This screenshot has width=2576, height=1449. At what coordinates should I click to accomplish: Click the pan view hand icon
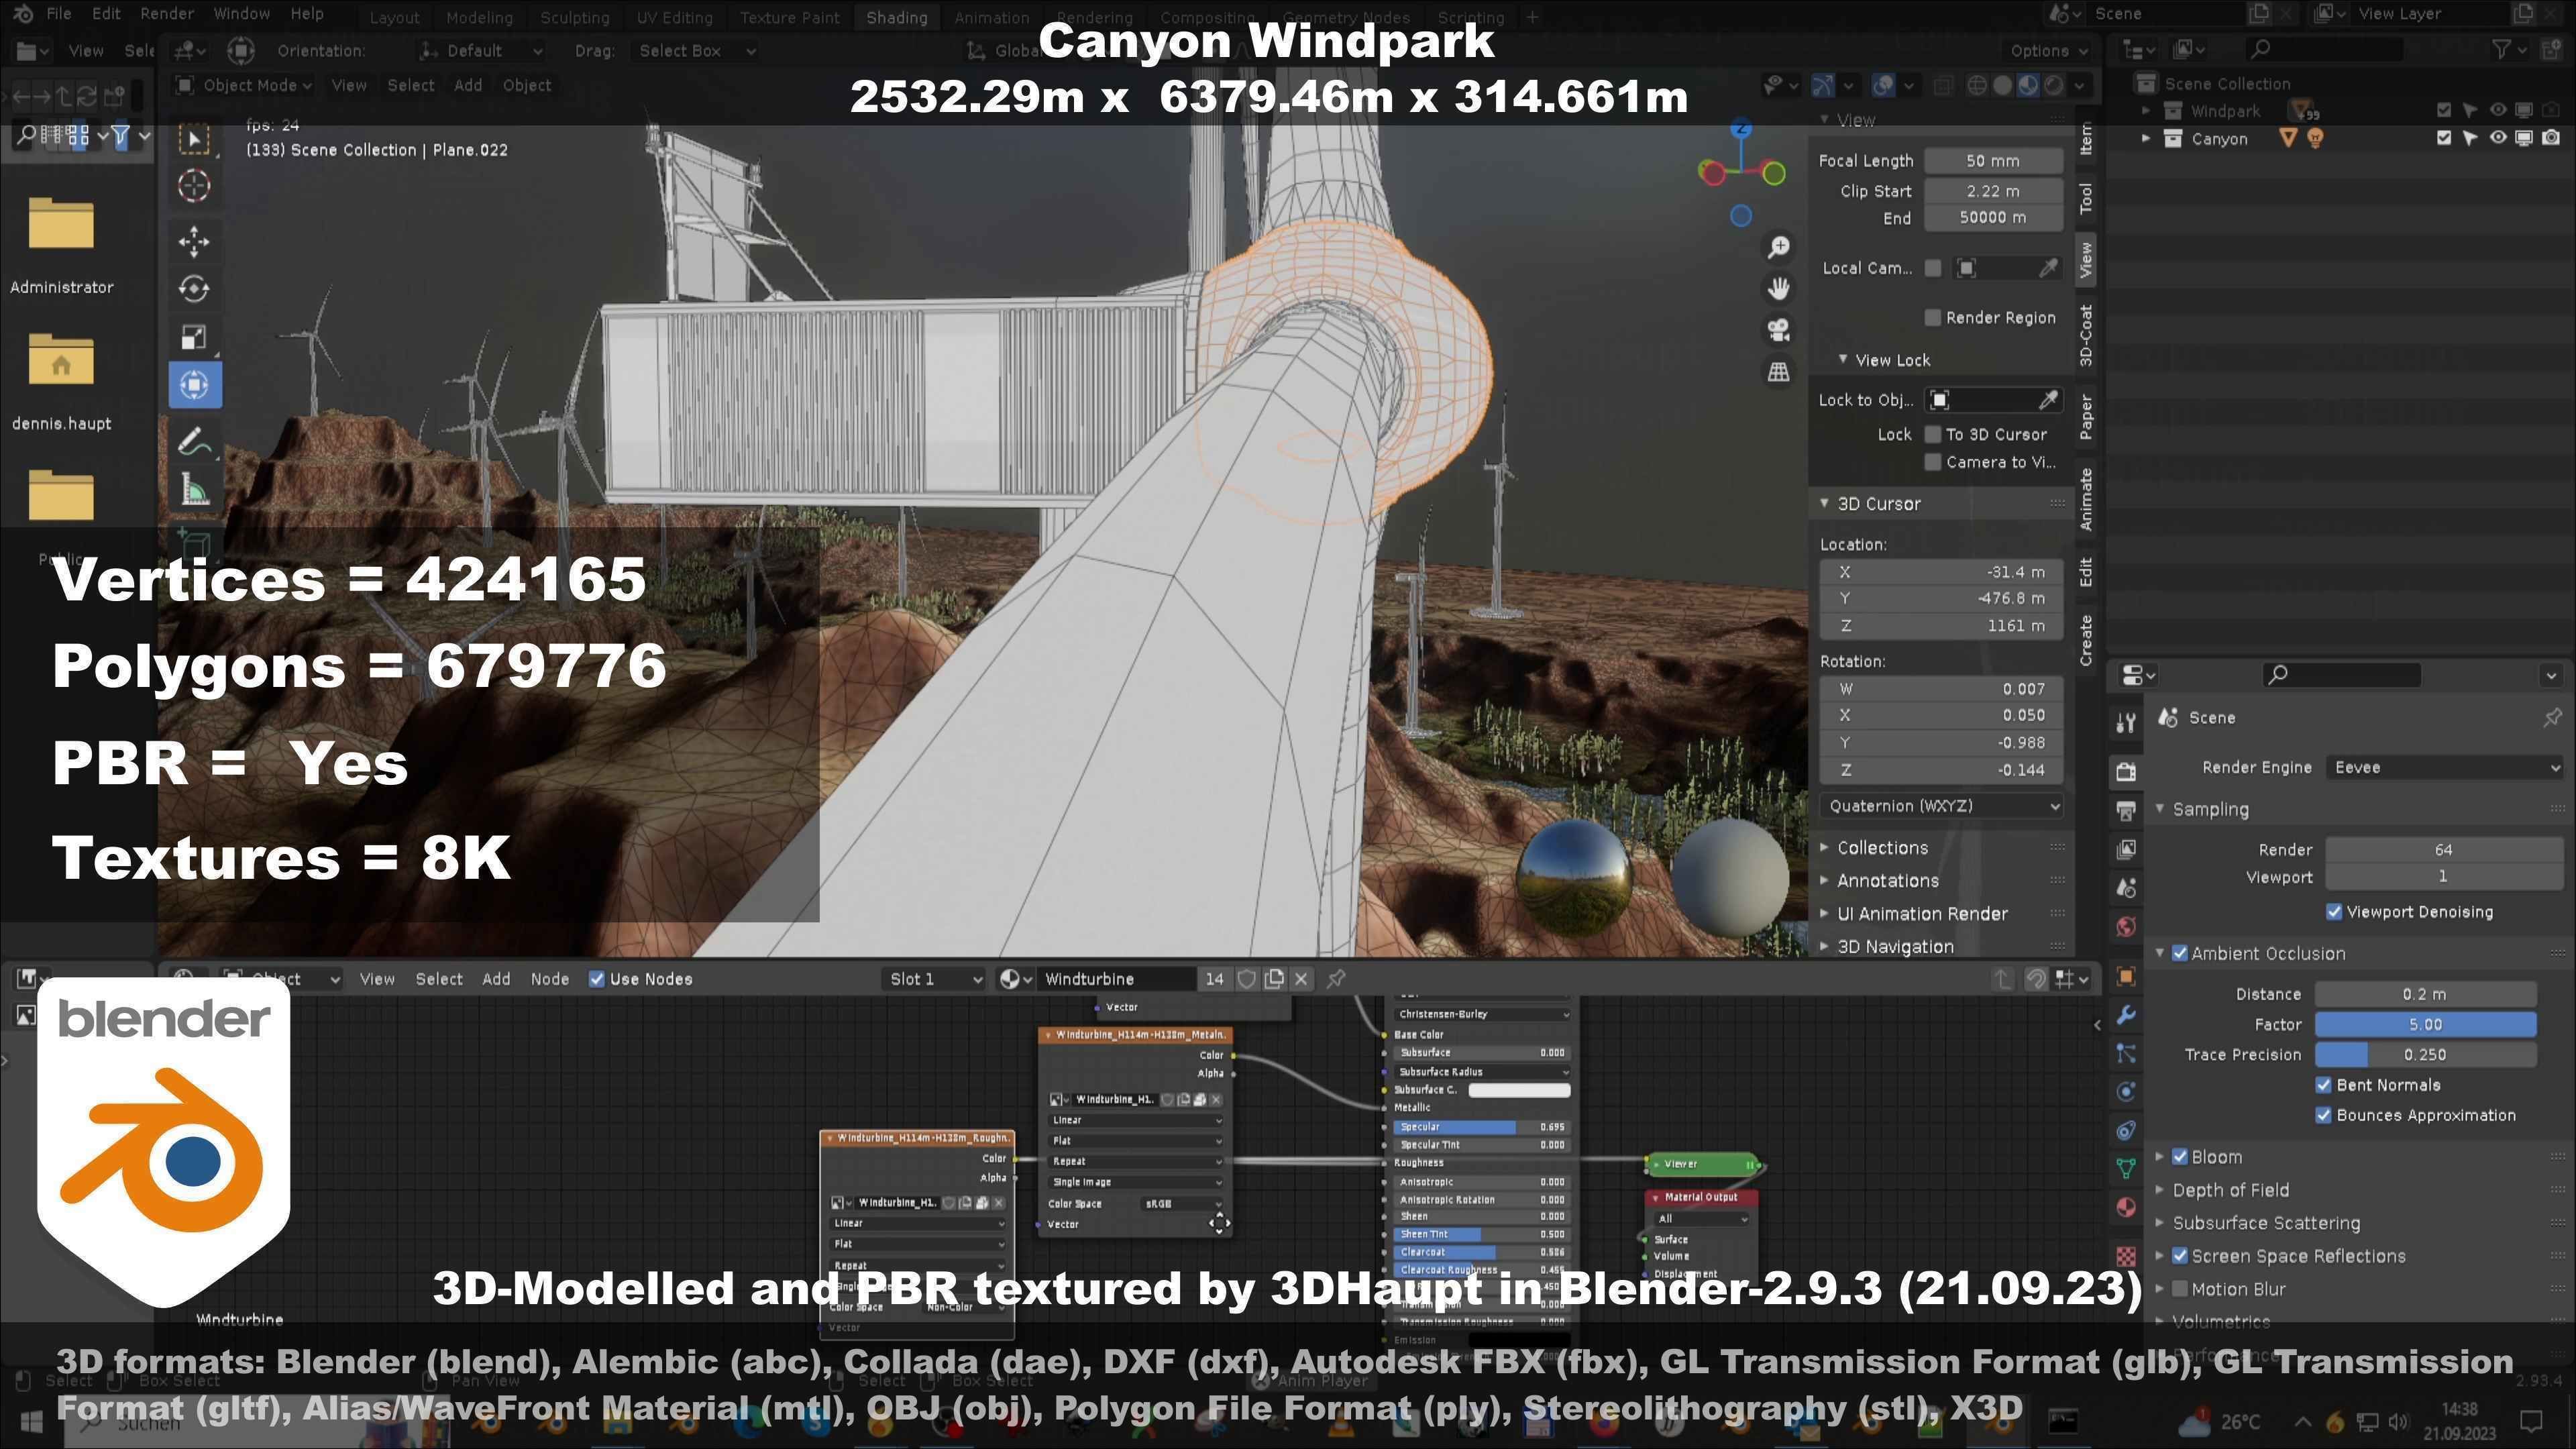[x=1778, y=289]
